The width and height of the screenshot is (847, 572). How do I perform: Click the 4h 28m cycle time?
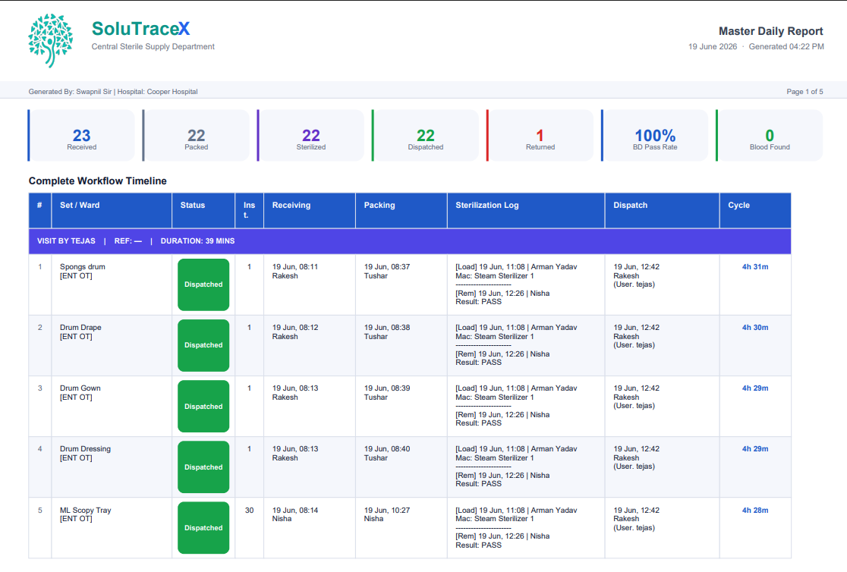(x=754, y=510)
